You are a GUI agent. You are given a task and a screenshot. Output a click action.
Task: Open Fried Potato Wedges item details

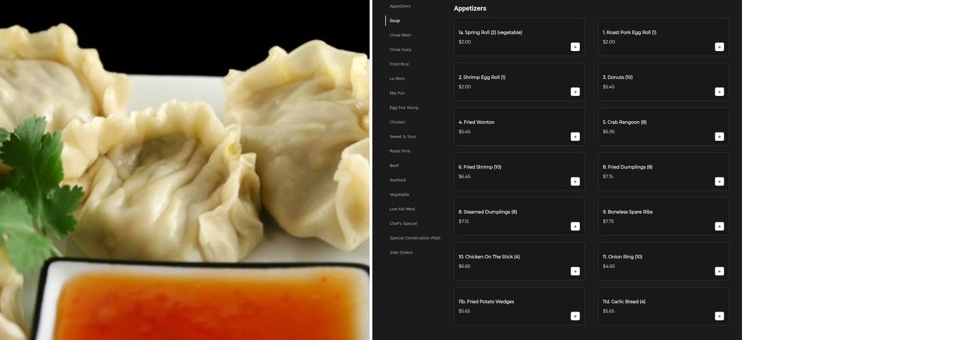(x=511, y=306)
